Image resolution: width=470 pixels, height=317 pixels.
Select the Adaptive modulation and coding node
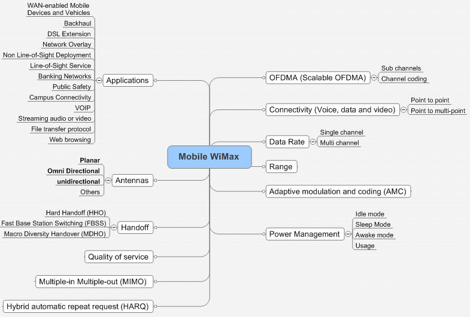point(338,191)
